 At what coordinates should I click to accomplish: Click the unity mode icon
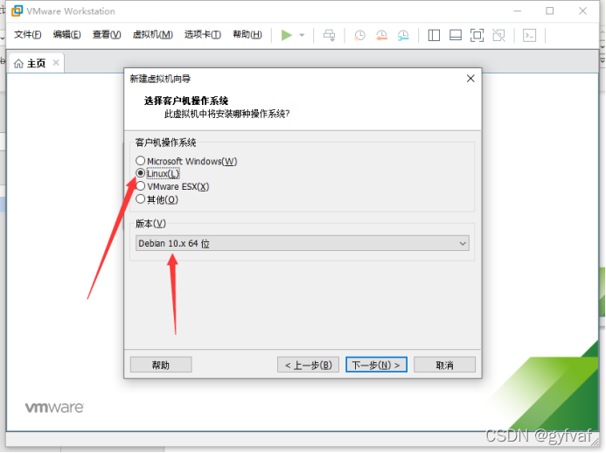pyautogui.click(x=498, y=35)
